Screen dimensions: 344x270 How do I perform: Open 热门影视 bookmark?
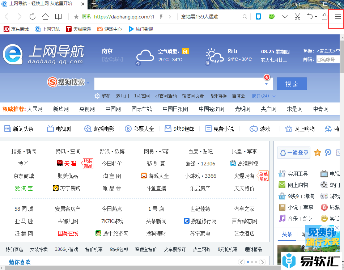(141, 29)
